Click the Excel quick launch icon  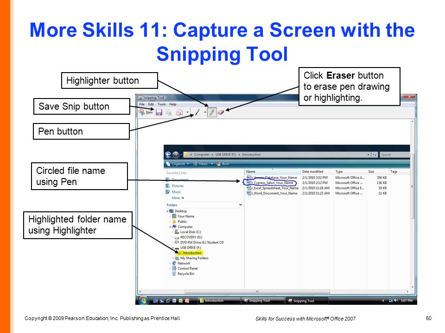tap(180, 301)
